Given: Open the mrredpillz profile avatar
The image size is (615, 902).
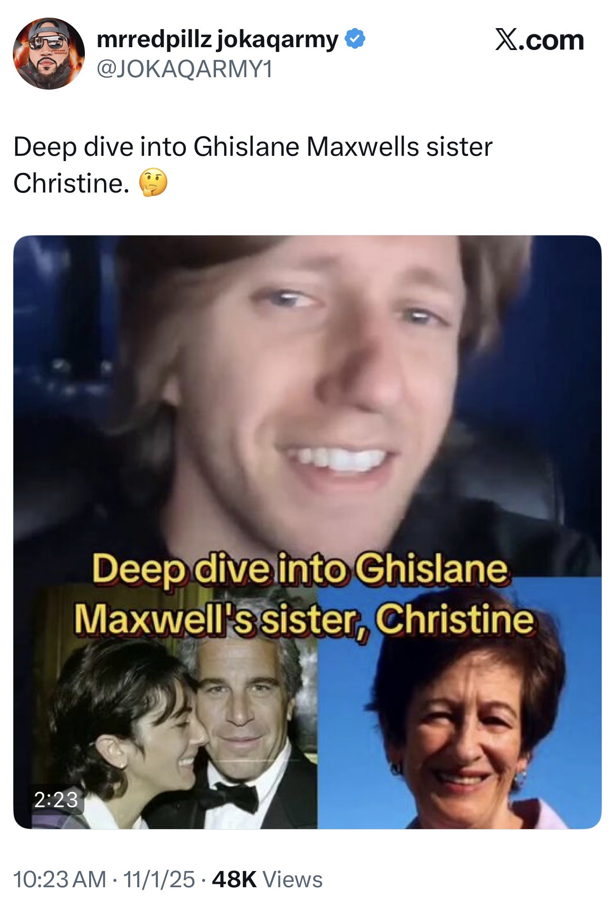Looking at the screenshot, I should coord(49,53).
